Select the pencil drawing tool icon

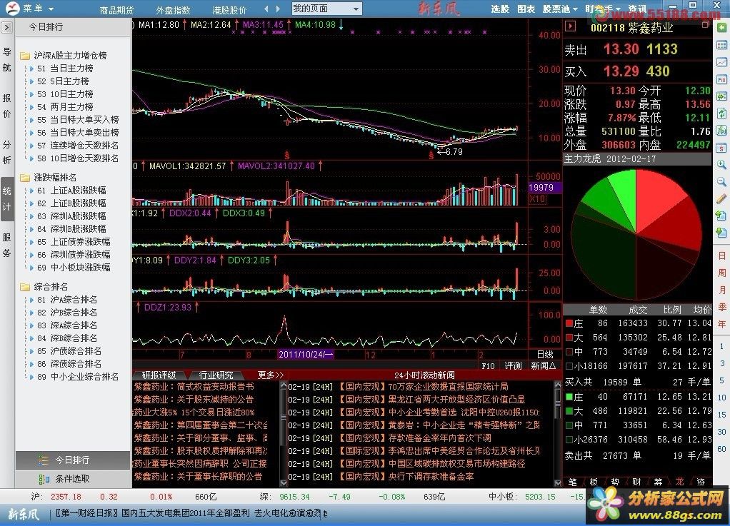[x=721, y=199]
